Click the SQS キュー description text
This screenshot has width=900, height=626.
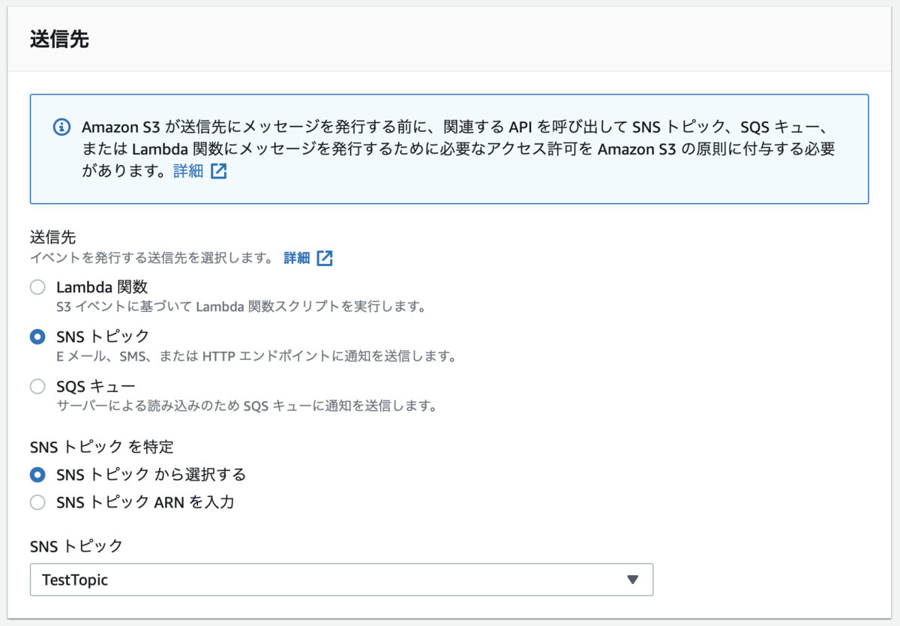click(x=247, y=406)
